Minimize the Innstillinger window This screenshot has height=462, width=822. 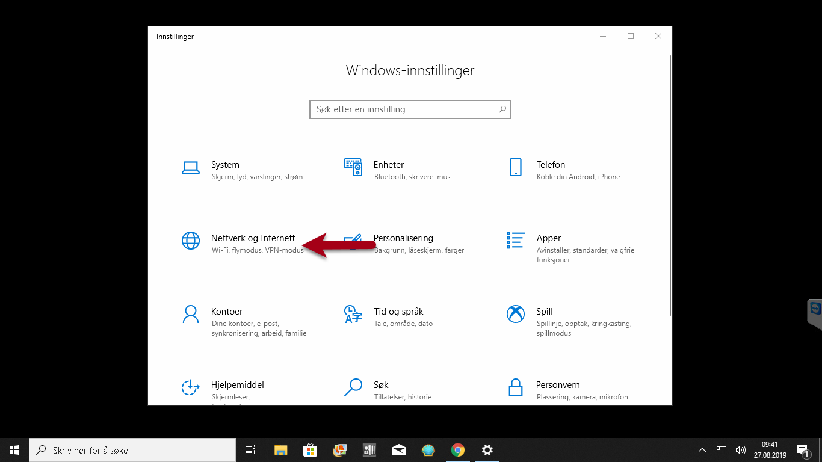click(x=603, y=37)
